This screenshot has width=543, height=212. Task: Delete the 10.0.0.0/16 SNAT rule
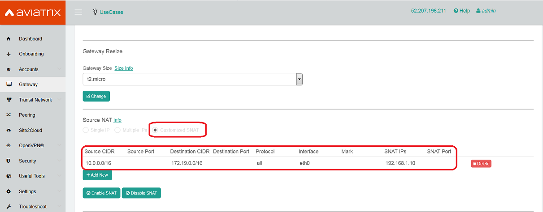pyautogui.click(x=481, y=164)
